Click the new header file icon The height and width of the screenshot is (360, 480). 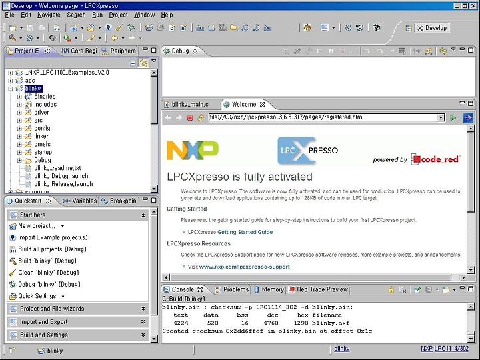(x=183, y=28)
